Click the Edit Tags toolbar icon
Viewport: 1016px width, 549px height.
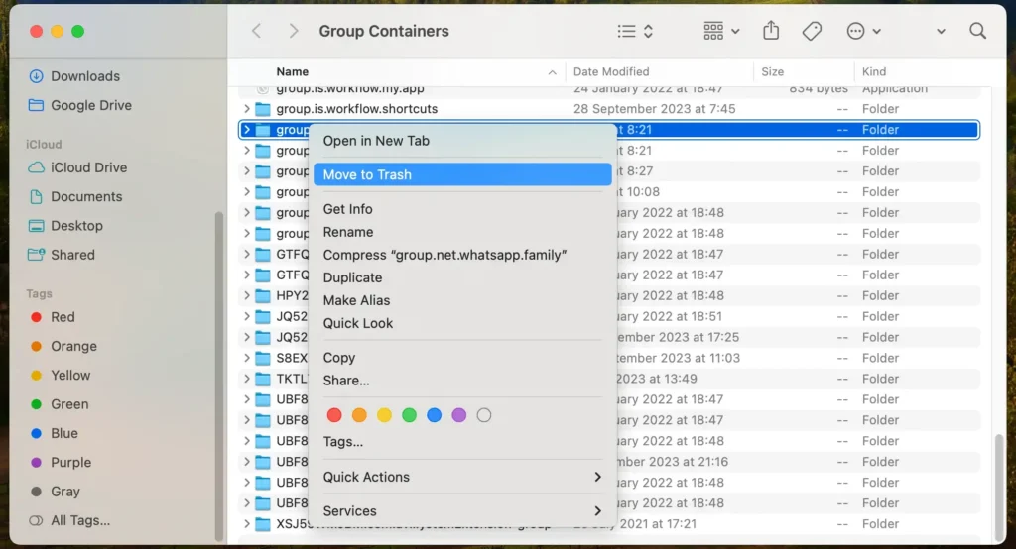[x=812, y=31]
